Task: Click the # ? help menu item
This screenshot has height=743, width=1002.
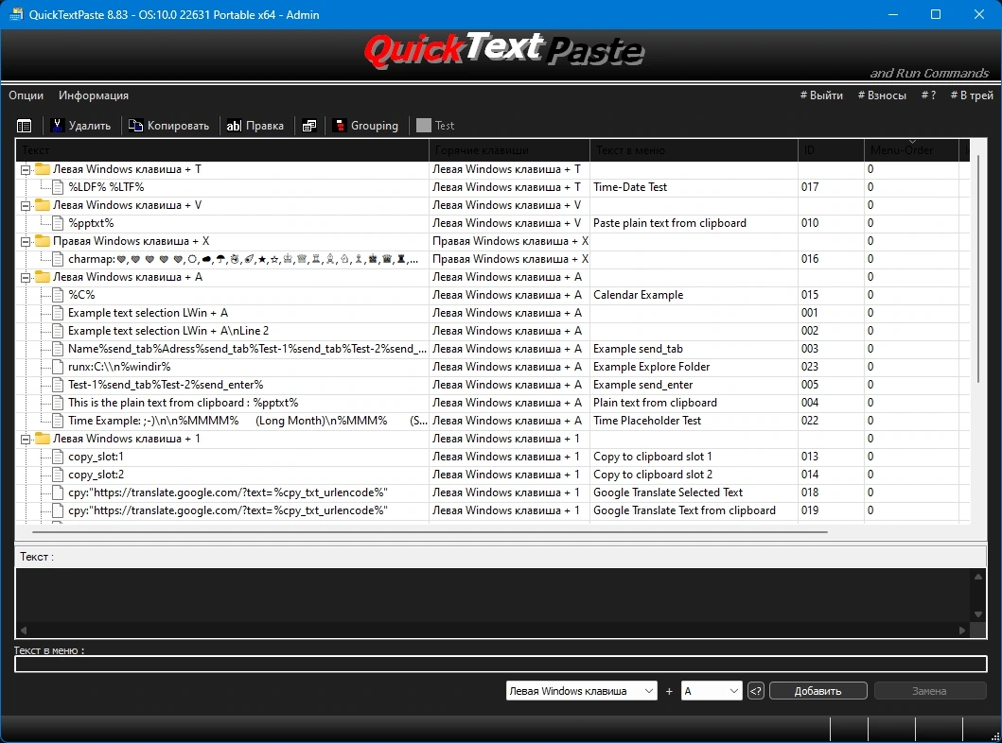Action: (928, 95)
